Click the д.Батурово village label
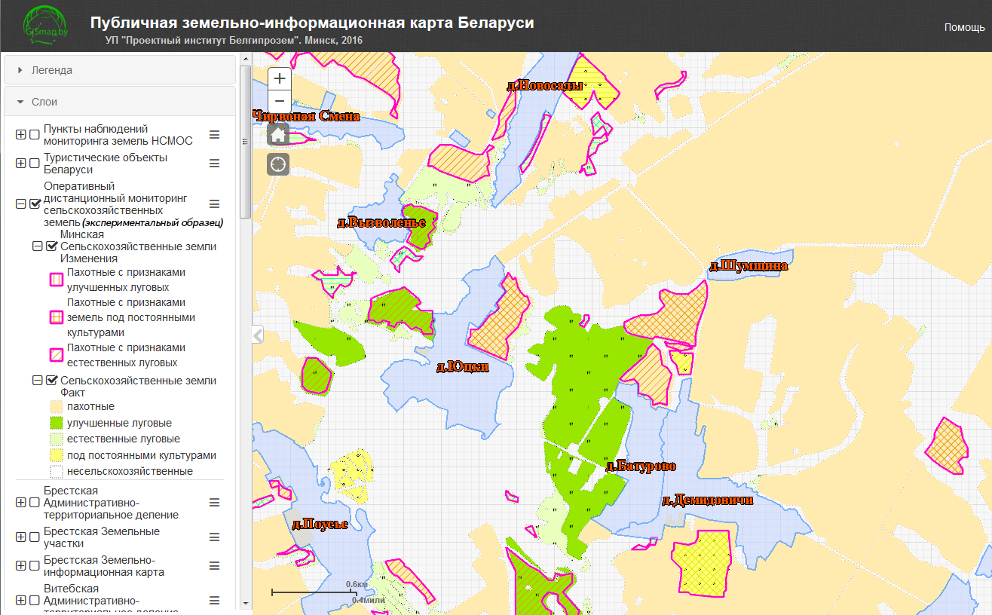This screenshot has width=992, height=615. pyautogui.click(x=640, y=466)
